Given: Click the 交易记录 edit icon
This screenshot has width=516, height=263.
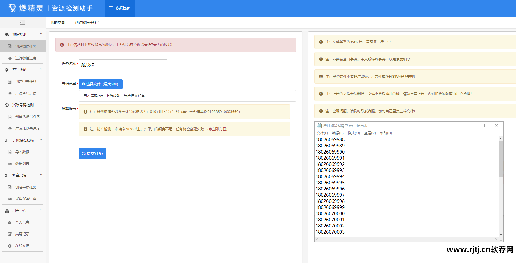Looking at the screenshot, I should point(10,234).
